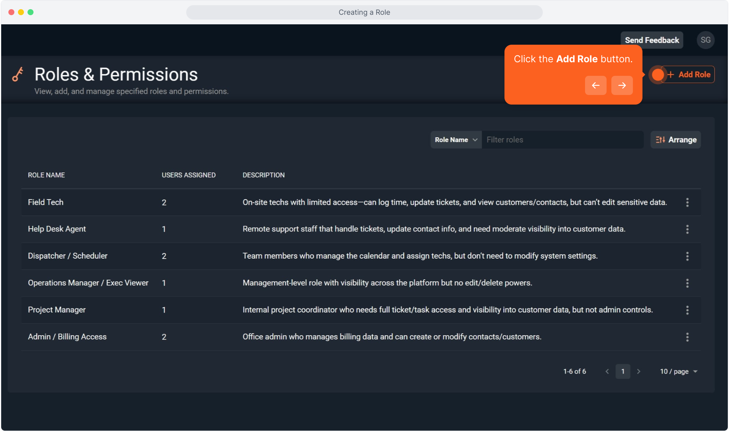The width and height of the screenshot is (729, 431).
Task: Type in the Filter roles field
Action: pos(562,140)
